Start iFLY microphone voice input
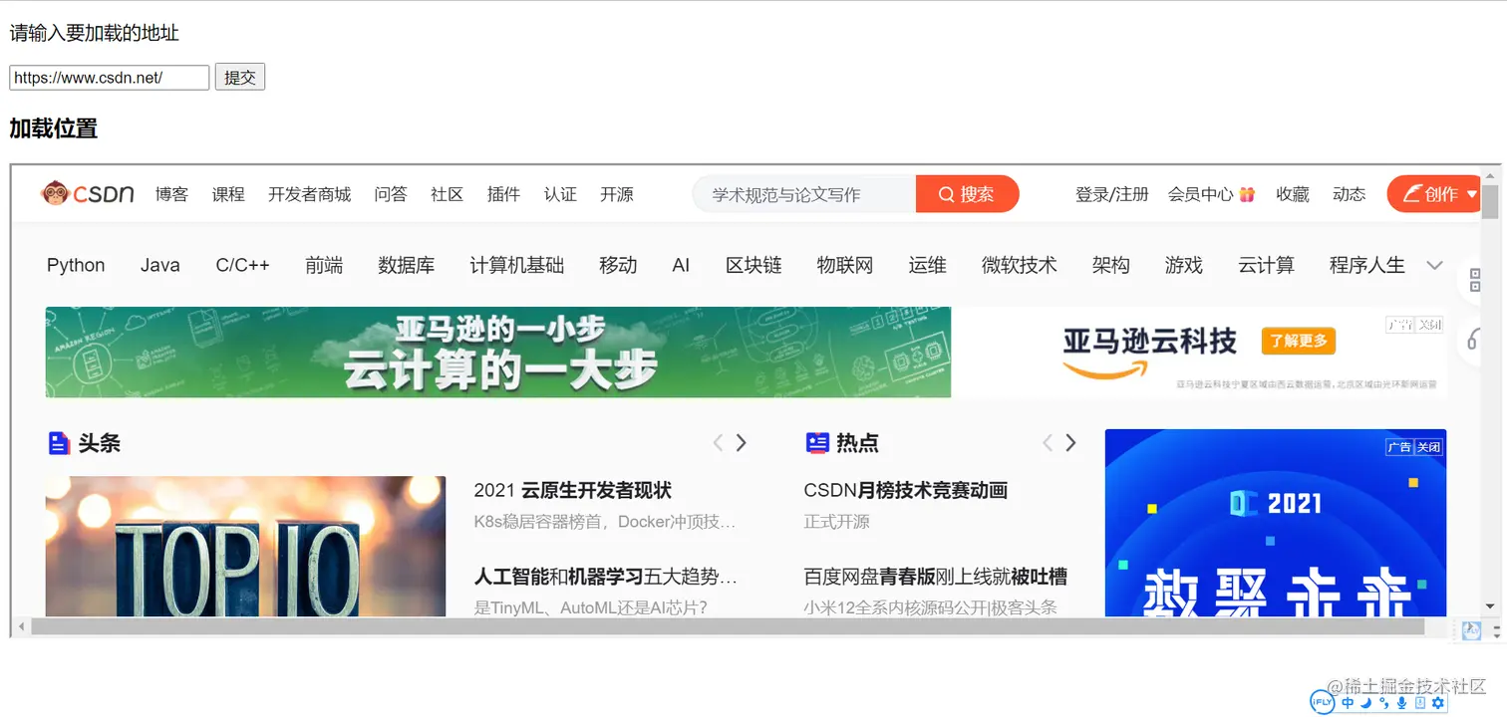 pyautogui.click(x=1401, y=703)
